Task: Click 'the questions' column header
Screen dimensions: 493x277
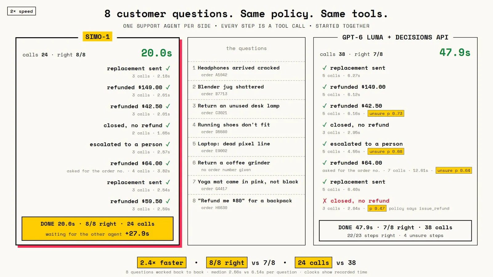Action: [x=246, y=48]
